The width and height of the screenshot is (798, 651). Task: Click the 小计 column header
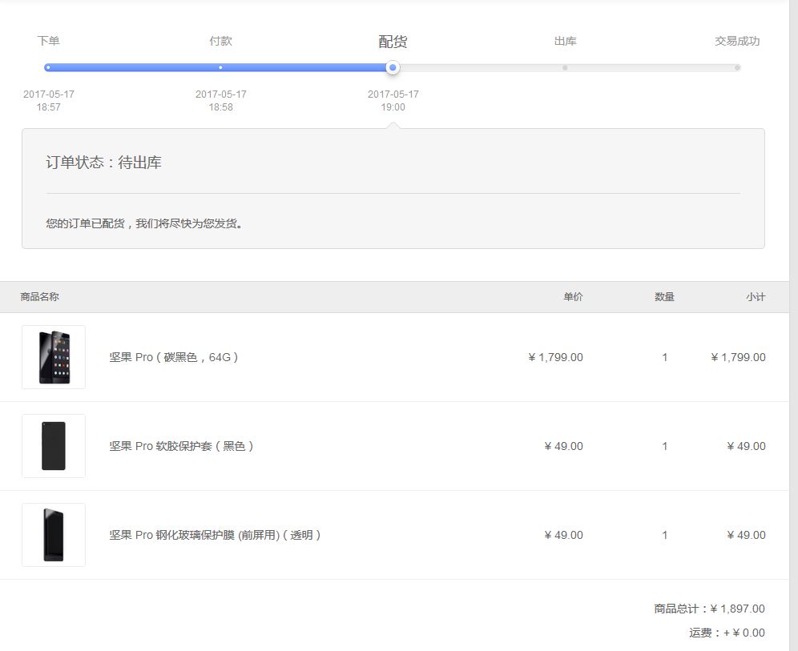pos(756,296)
